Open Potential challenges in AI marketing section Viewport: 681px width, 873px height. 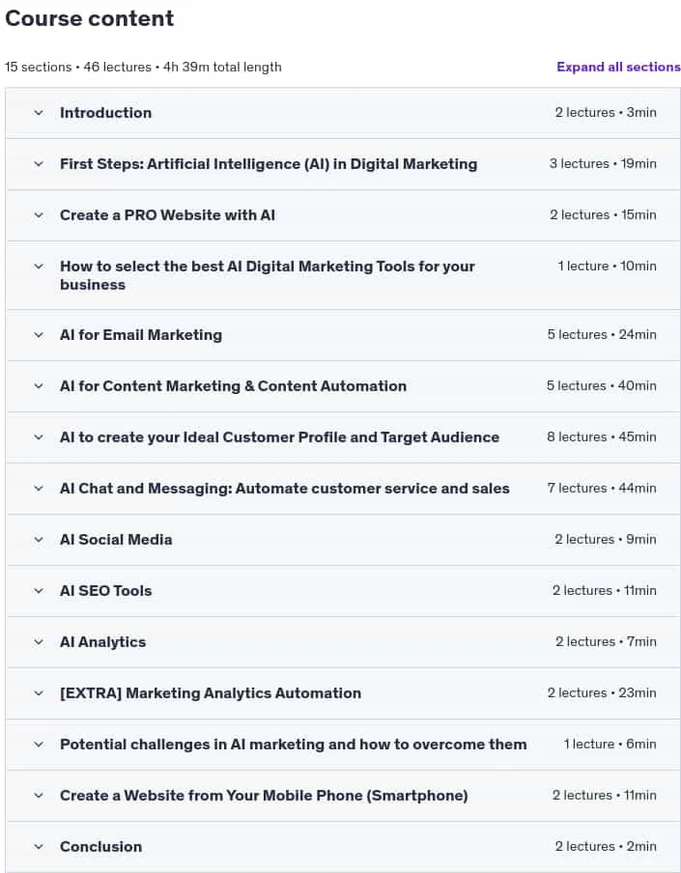click(x=293, y=745)
